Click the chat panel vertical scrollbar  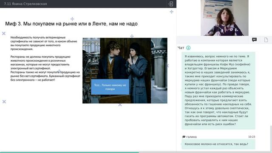pyautogui.click(x=271, y=138)
